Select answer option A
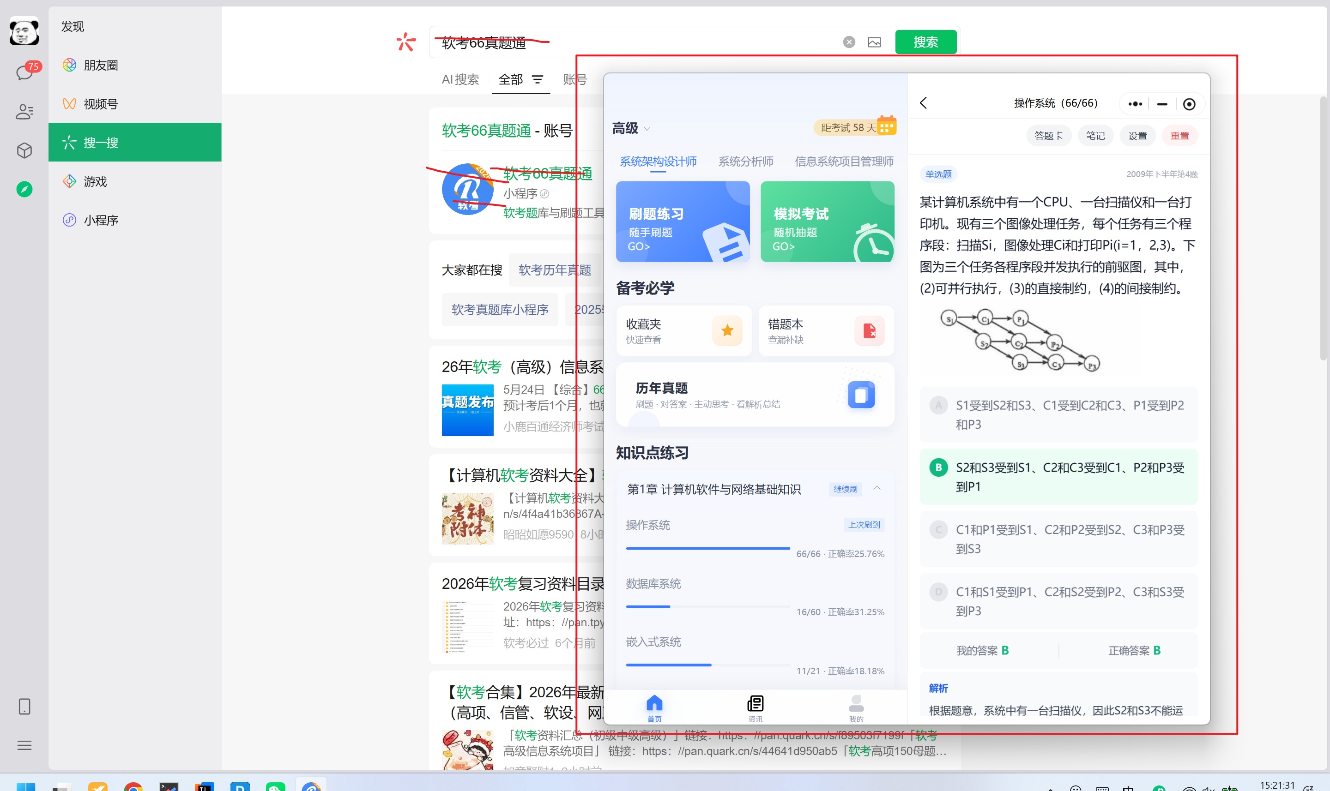 (x=1058, y=415)
